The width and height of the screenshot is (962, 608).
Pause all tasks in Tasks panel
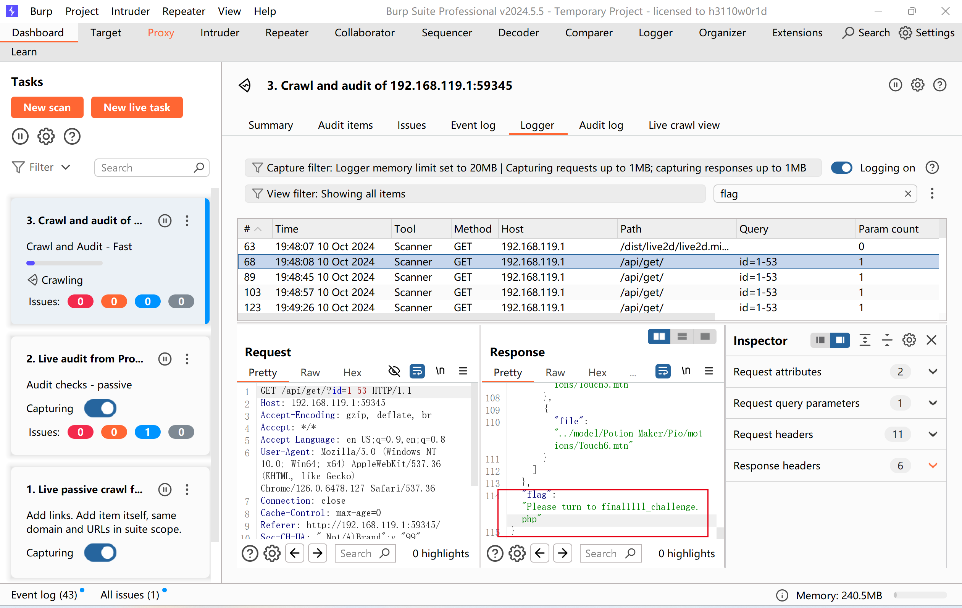tap(20, 136)
